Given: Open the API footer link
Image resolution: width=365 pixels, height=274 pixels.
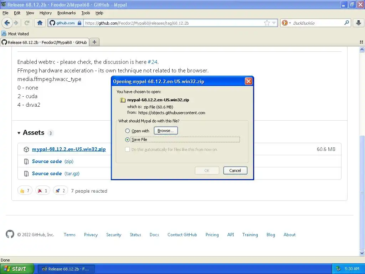Looking at the screenshot, I should pos(231,235).
